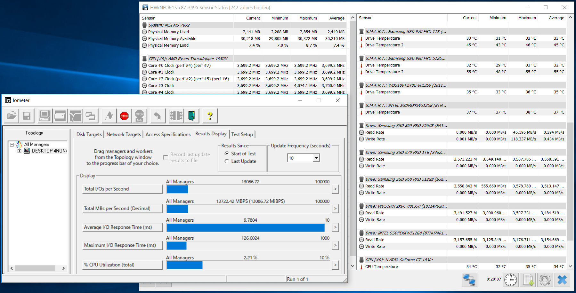Image resolution: width=576 pixels, height=293 pixels.
Task: Select the Results Display tab
Action: click(x=211, y=134)
